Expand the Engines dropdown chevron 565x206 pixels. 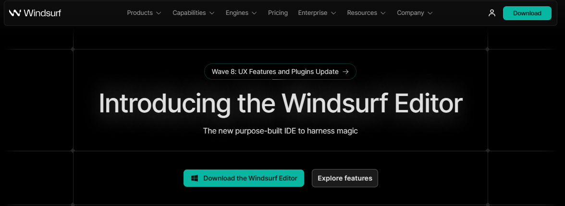[x=255, y=13]
